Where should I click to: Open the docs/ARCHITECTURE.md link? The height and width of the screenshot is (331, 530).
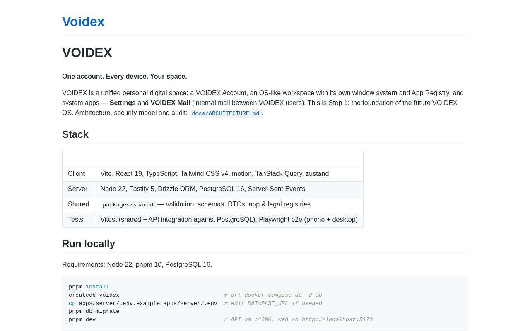click(226, 113)
